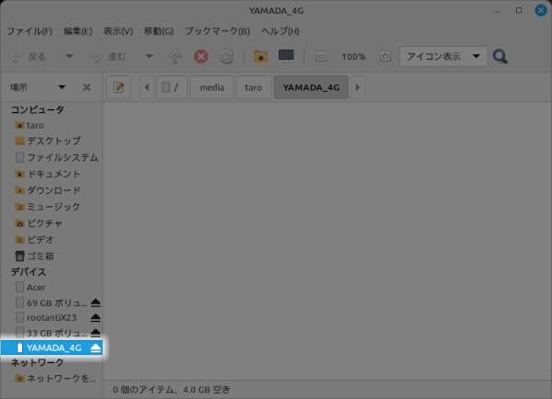Viewport: 552px width, 399px height.
Task: Click the デバイス section header
Action: (29, 272)
